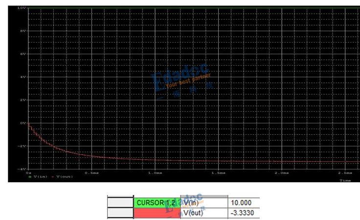Click the 0V label on Y axis

point(23,123)
